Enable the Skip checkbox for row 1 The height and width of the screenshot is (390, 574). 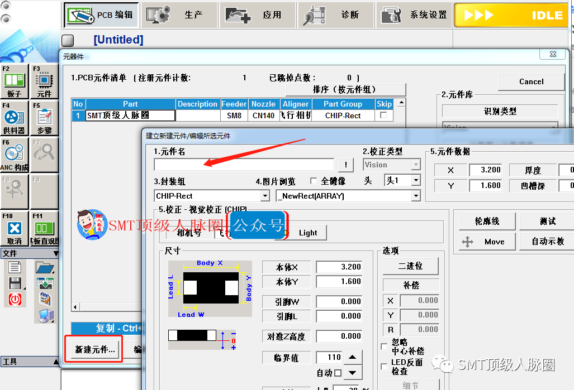[x=383, y=115]
